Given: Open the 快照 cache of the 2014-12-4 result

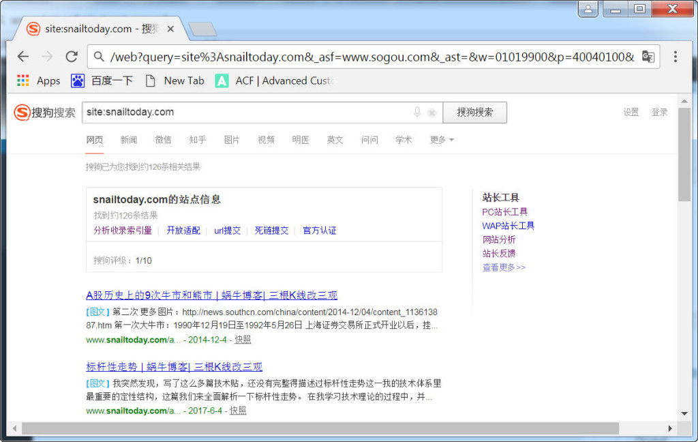Looking at the screenshot, I should [243, 340].
